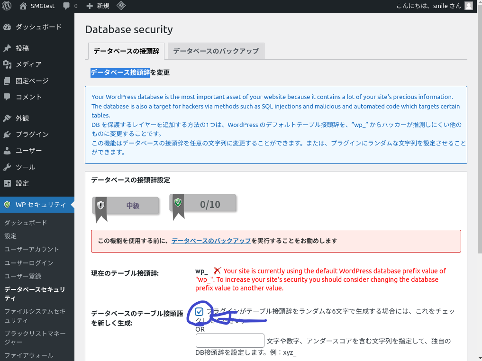The height and width of the screenshot is (361, 482).
Task: Click the こんにちは、smile さん account greeting
Action: point(429,6)
